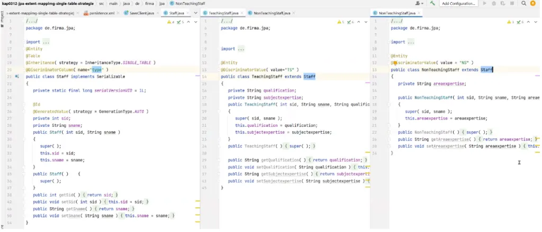This screenshot has height=232, width=542.
Task: Click the Run with Coverage icon
Action: coord(503,4)
